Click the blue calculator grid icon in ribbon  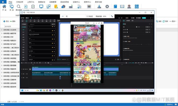137,6
